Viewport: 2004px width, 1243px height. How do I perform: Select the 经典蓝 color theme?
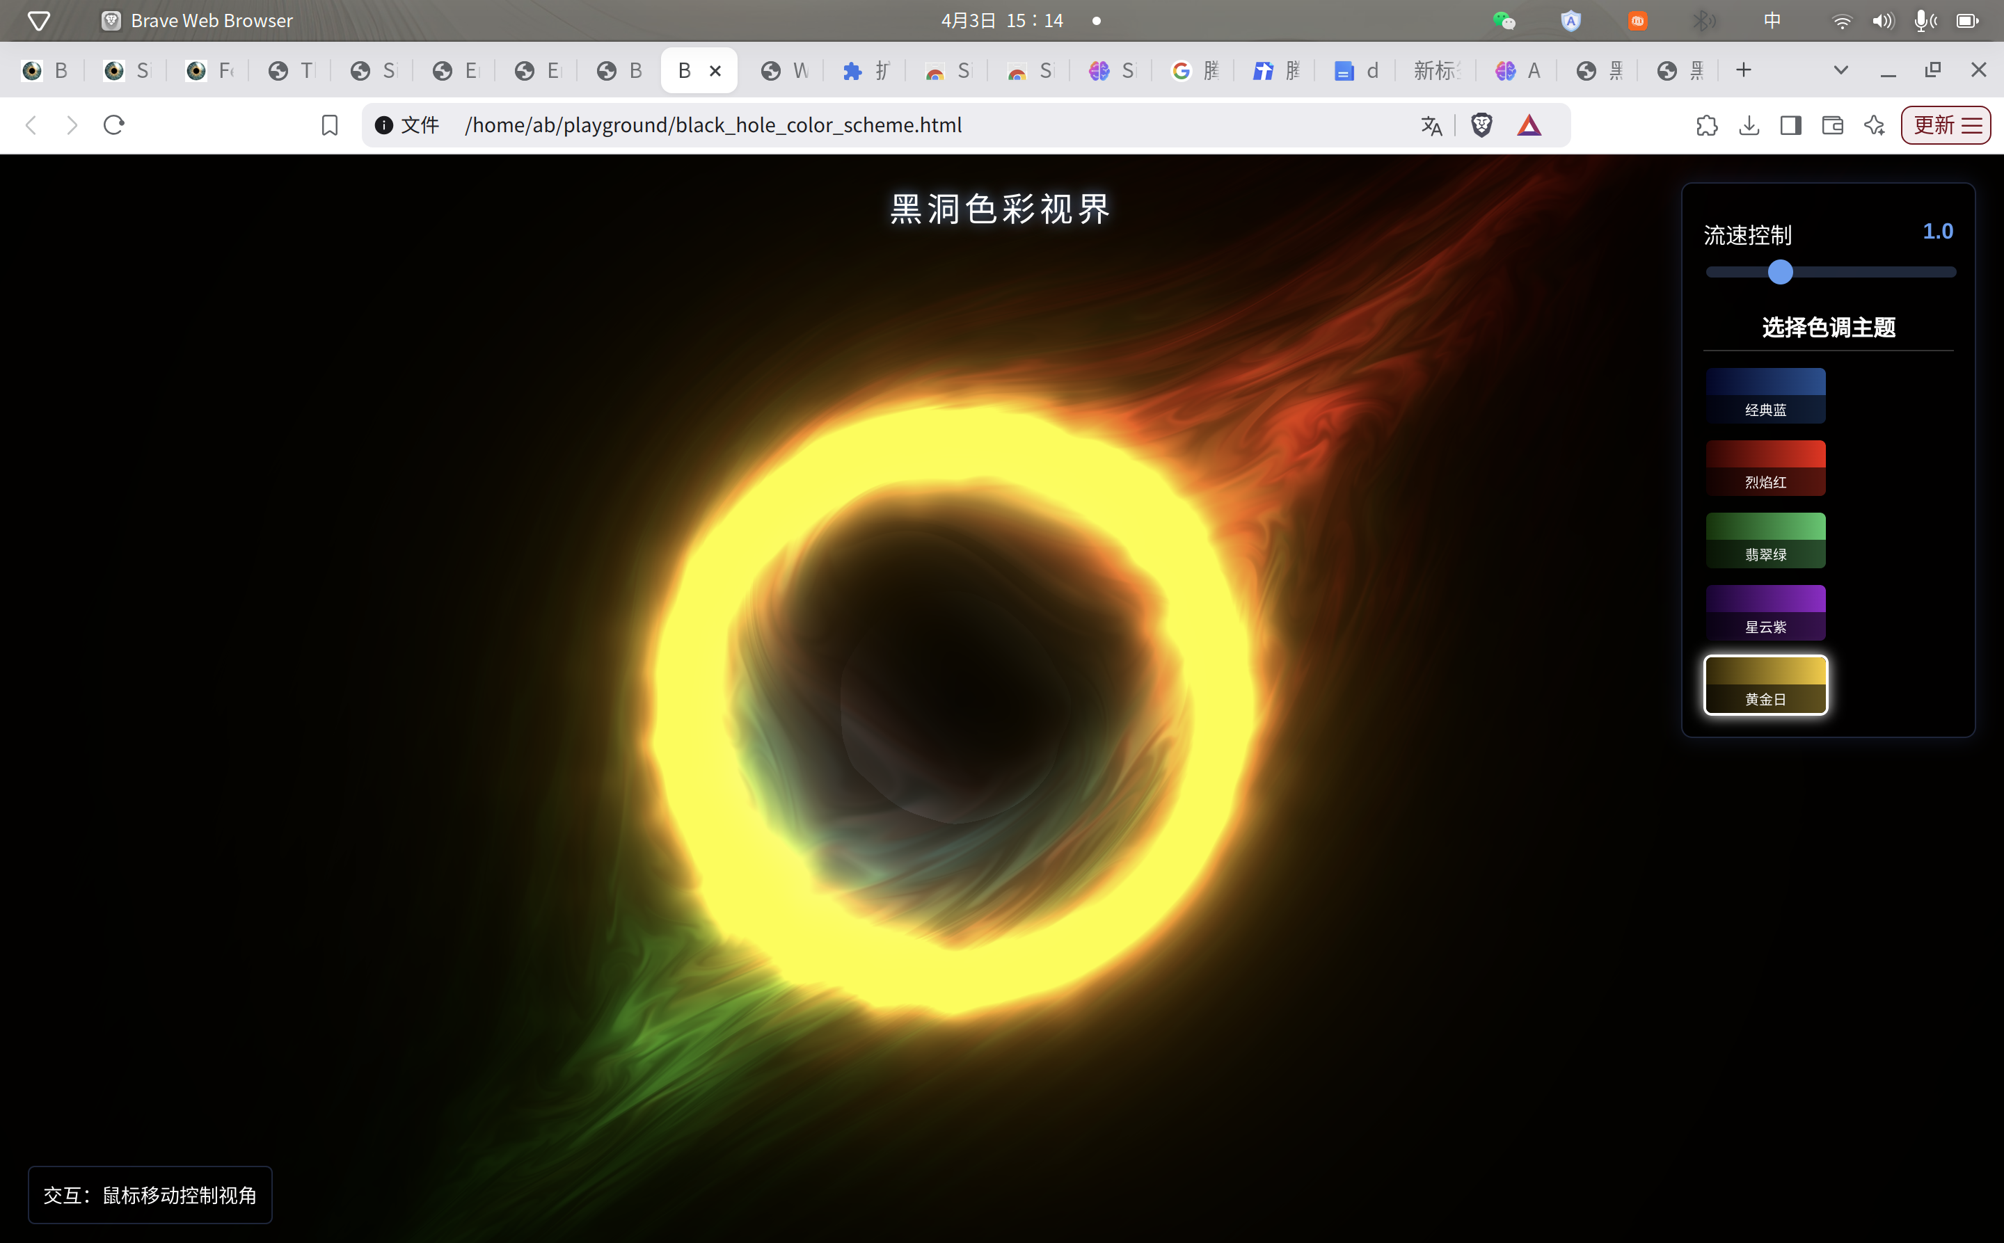point(1765,395)
